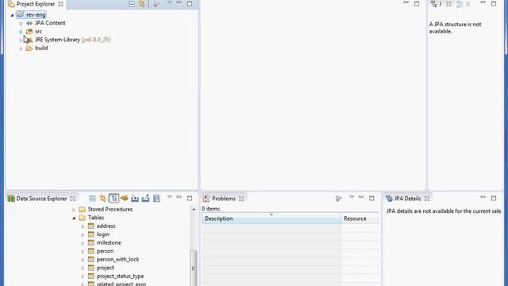Viewport: 508px width, 286px height.
Task: Select the person_with_lock table
Action: click(x=118, y=260)
